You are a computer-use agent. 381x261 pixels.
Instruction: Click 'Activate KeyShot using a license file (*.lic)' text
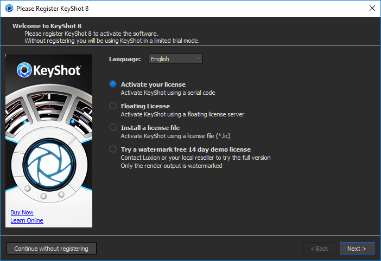click(x=175, y=136)
